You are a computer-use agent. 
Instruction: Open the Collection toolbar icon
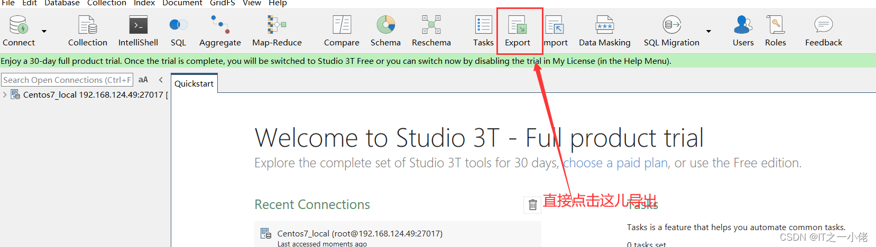[88, 31]
